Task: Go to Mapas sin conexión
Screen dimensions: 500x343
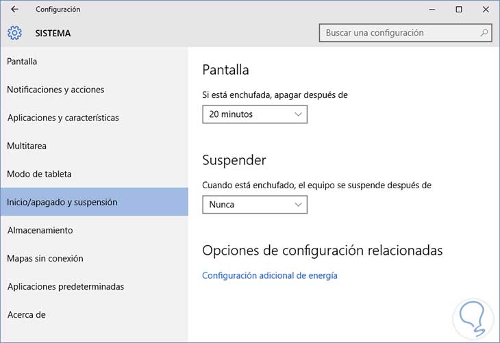Action: coord(45,259)
